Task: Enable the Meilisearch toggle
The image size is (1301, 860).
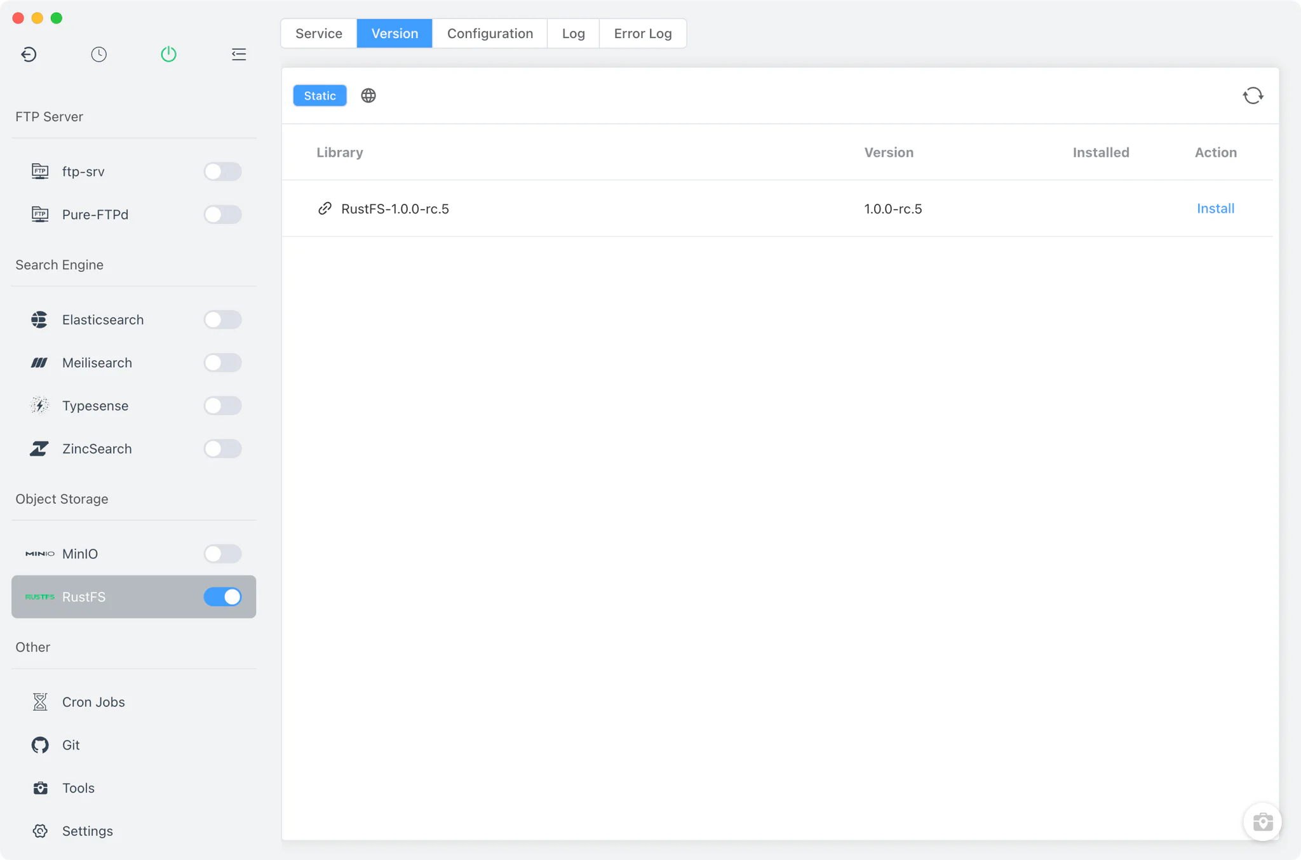Action: [222, 363]
